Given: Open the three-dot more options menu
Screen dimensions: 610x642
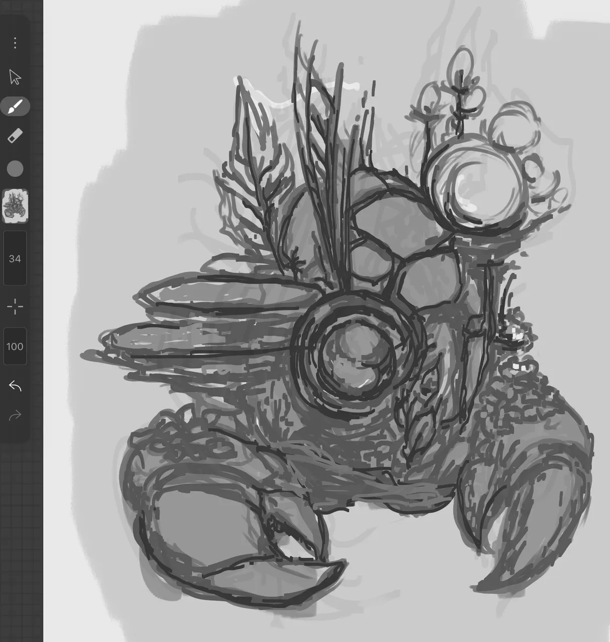Looking at the screenshot, I should 15,43.
